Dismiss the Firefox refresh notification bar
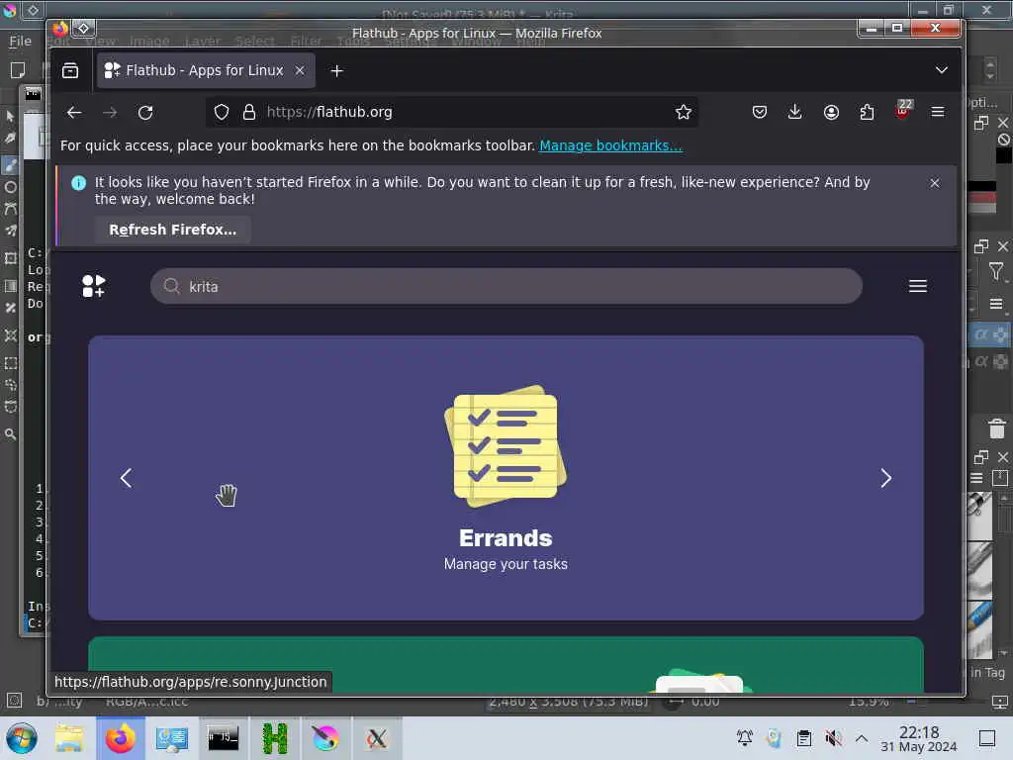Viewport: 1013px width, 760px height. pyautogui.click(x=934, y=183)
